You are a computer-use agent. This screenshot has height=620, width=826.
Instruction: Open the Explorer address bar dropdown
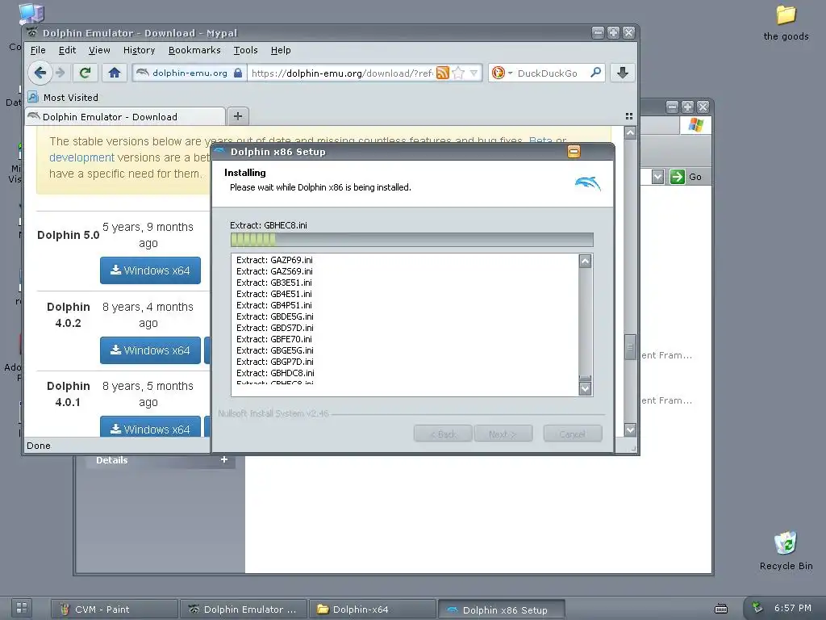pyautogui.click(x=657, y=177)
